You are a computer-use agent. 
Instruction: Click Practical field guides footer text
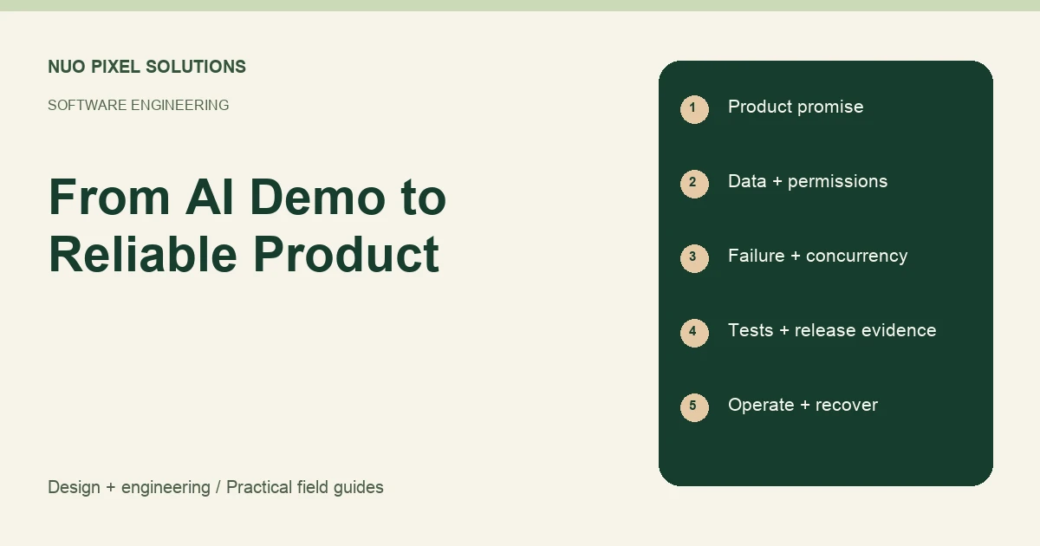[305, 487]
